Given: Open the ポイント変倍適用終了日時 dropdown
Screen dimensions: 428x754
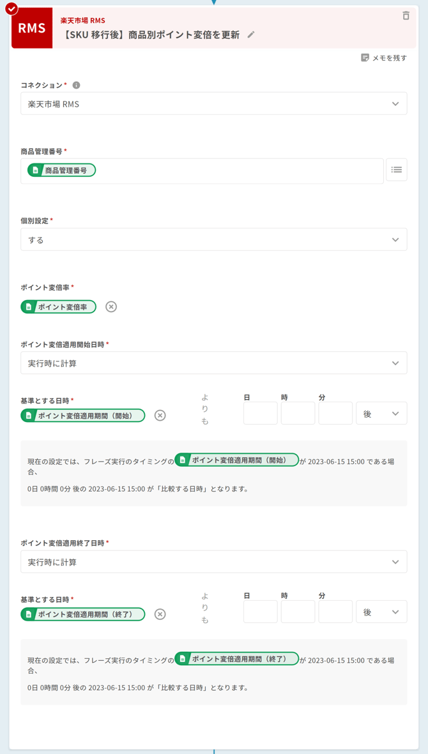Looking at the screenshot, I should [213, 562].
